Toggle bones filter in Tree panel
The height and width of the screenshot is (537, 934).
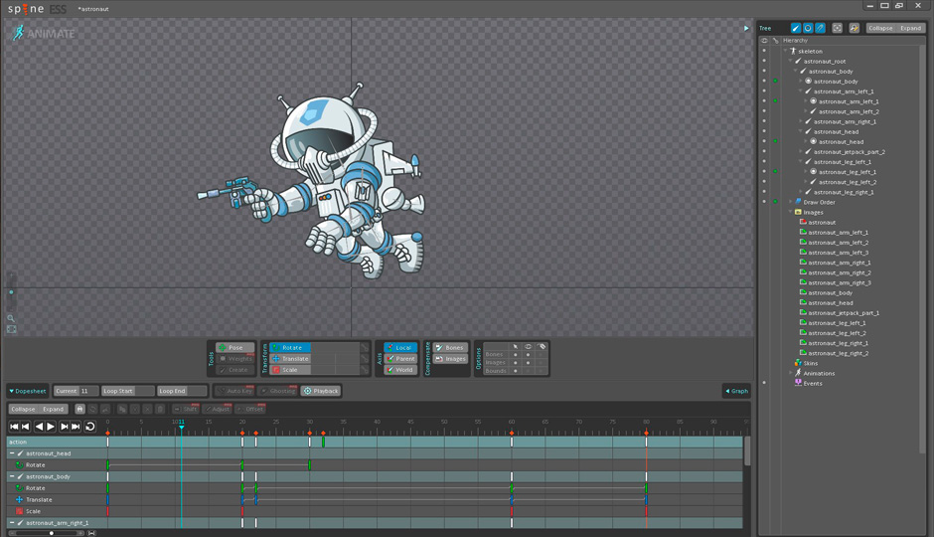[795, 28]
